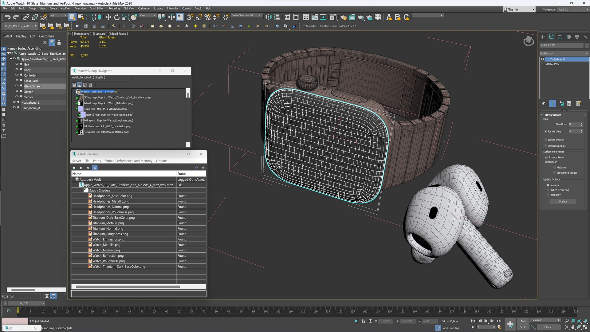Open the Utilities wrench icon
The height and width of the screenshot is (332, 590).
pyautogui.click(x=585, y=37)
